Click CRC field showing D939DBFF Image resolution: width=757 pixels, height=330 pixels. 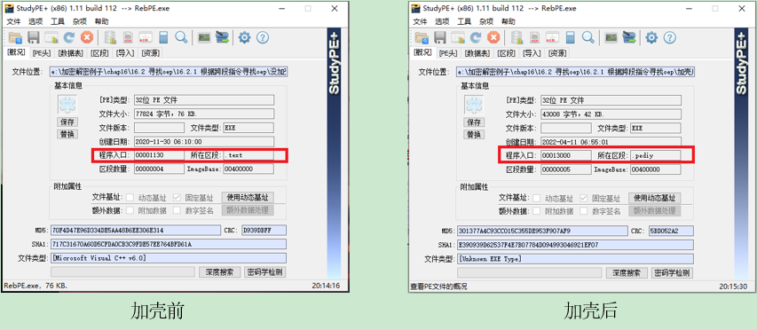[264, 231]
